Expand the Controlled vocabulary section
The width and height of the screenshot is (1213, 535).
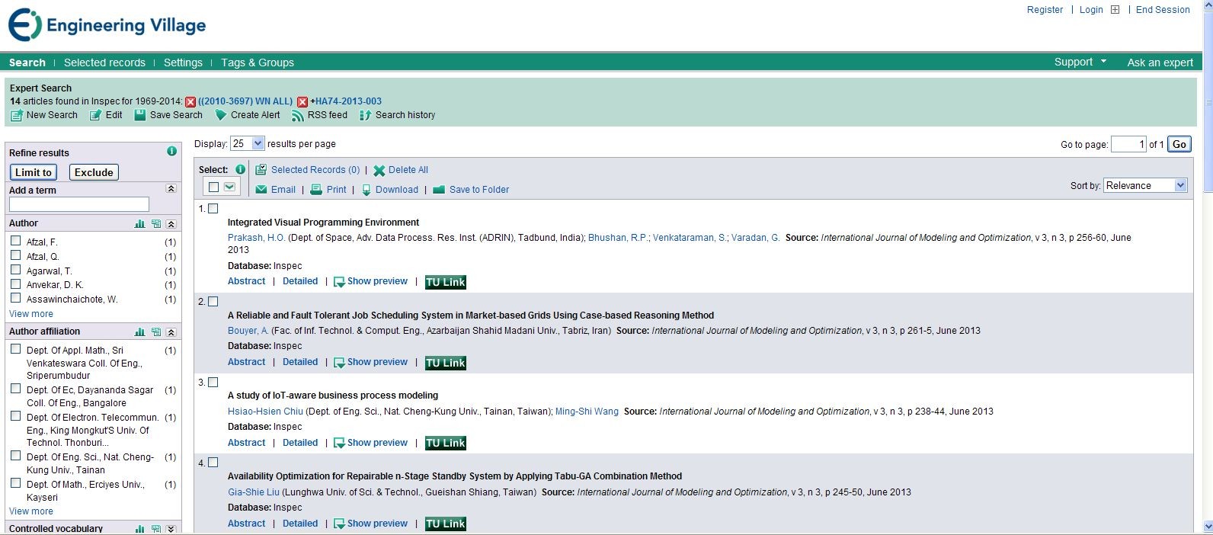click(x=171, y=529)
